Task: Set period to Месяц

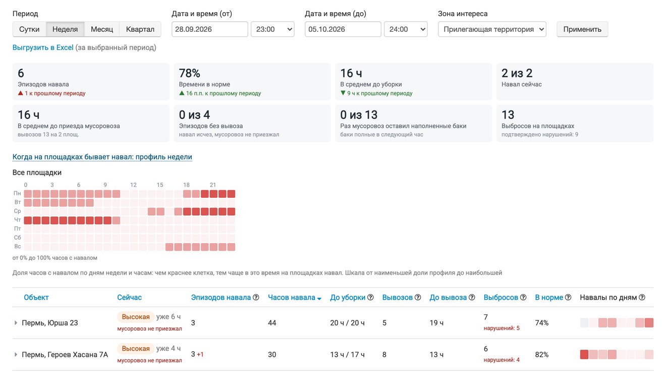Action: tap(102, 29)
